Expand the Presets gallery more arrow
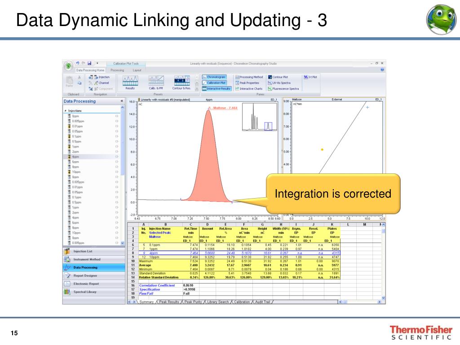 [x=197, y=89]
